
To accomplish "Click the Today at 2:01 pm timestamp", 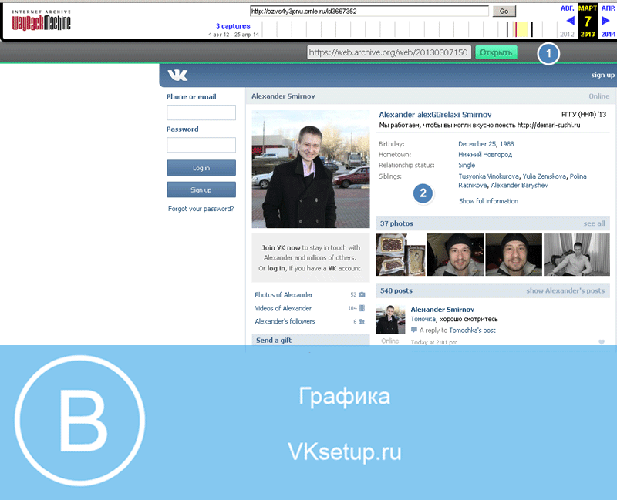I will (434, 342).
